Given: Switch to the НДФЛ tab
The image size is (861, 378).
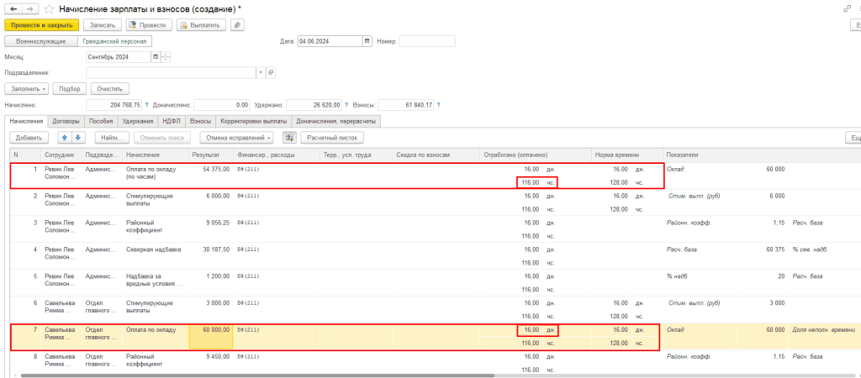Looking at the screenshot, I should (172, 121).
